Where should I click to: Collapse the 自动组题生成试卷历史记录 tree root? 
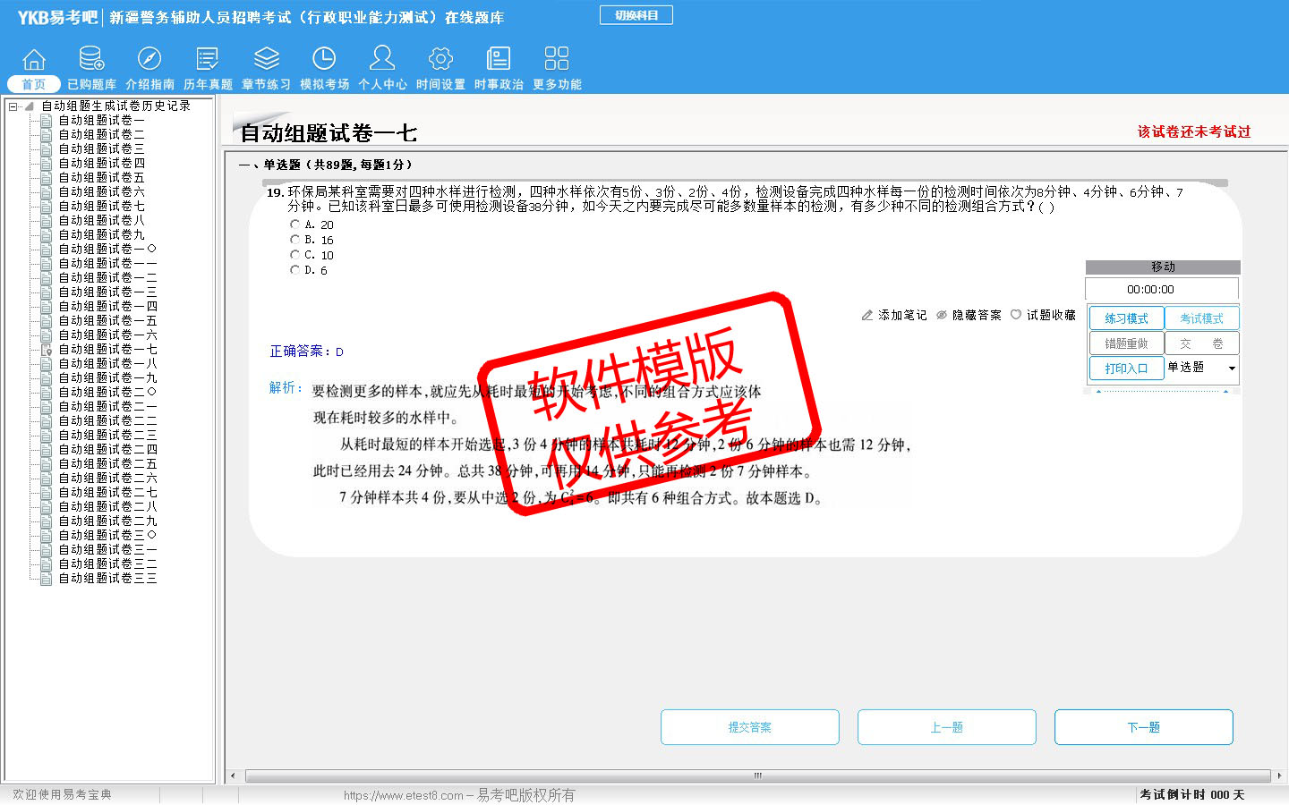(13, 106)
